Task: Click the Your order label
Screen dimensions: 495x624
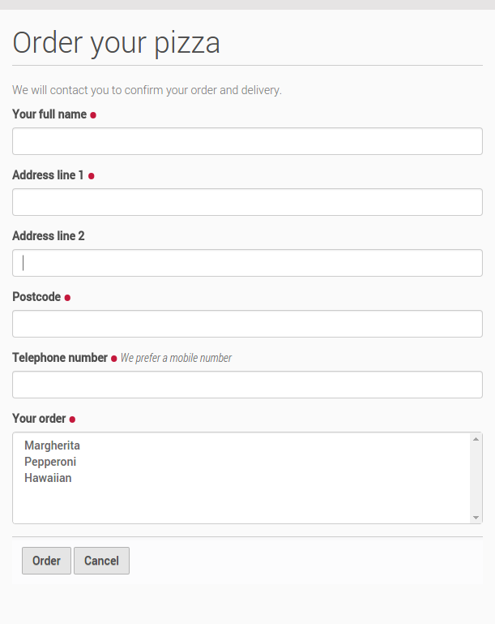Action: coord(39,419)
